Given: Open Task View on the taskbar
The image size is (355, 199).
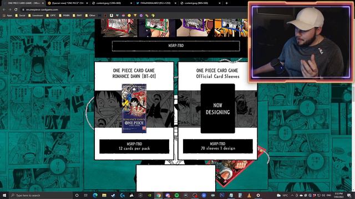Looking at the screenshot, I should (x=86, y=195).
